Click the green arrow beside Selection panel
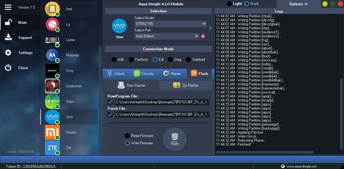The image size is (344, 169). (x=211, y=28)
